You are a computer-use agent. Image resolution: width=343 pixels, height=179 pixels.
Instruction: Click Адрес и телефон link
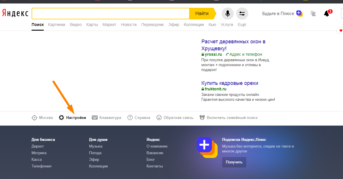click(x=246, y=54)
